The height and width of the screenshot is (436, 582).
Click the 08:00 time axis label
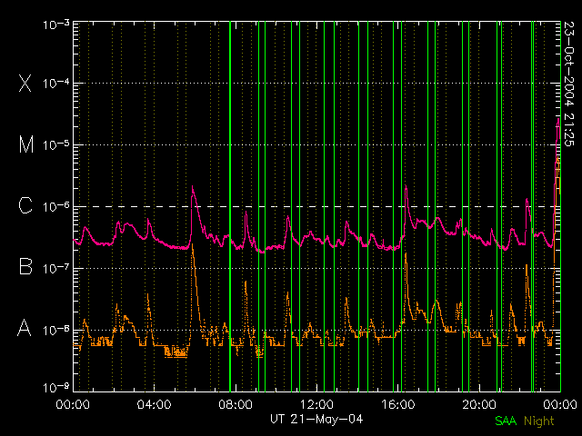[x=236, y=404]
